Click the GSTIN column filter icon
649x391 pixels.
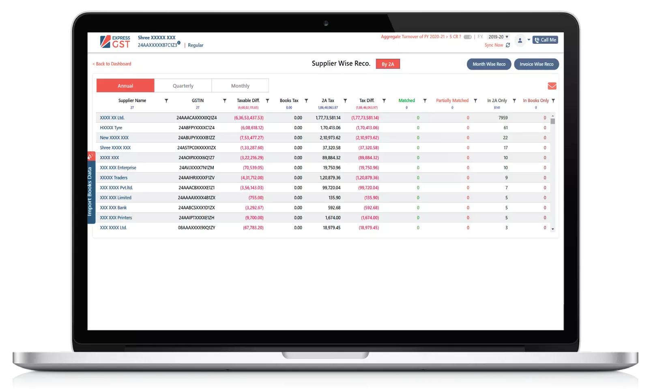224,101
